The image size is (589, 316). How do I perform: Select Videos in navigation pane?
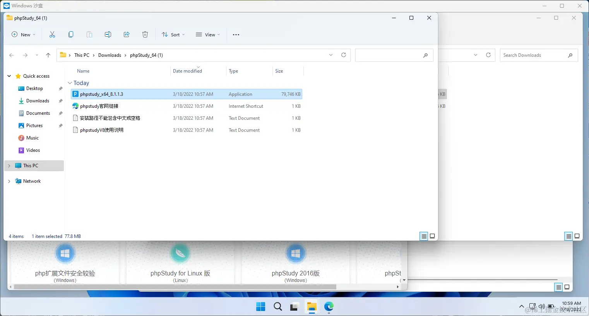pyautogui.click(x=33, y=150)
